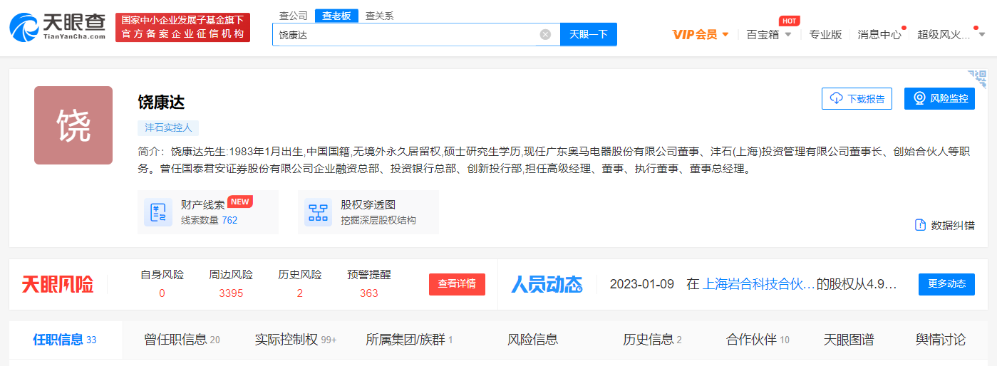Click the 风险监控 risk monitoring button

(939, 98)
